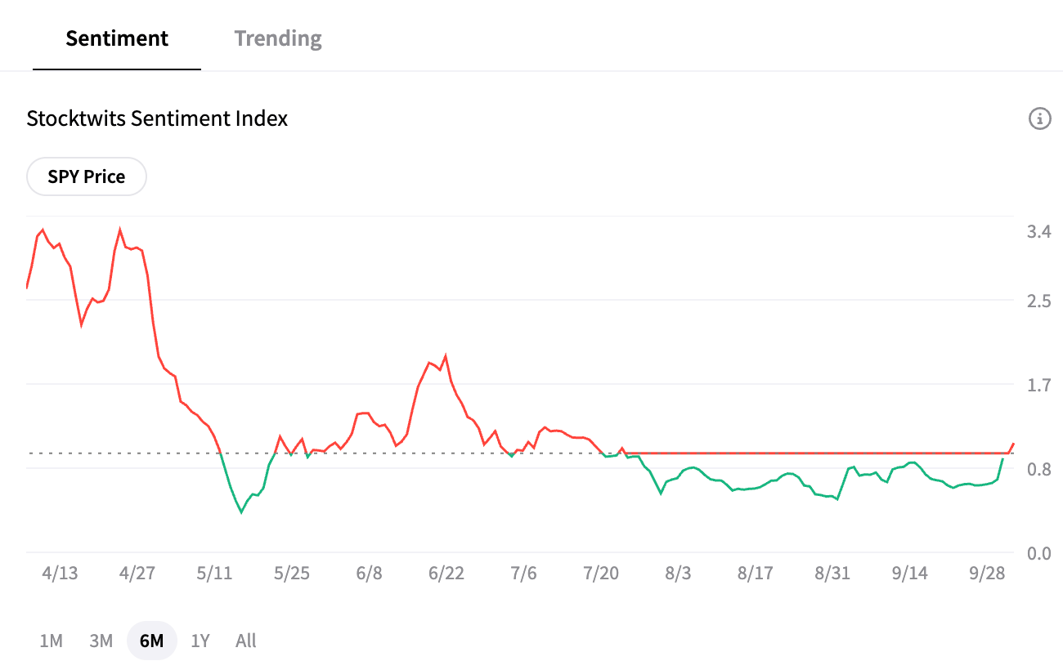The width and height of the screenshot is (1063, 670).
Task: Click the Stocktwits Sentiment Index title
Action: (157, 118)
